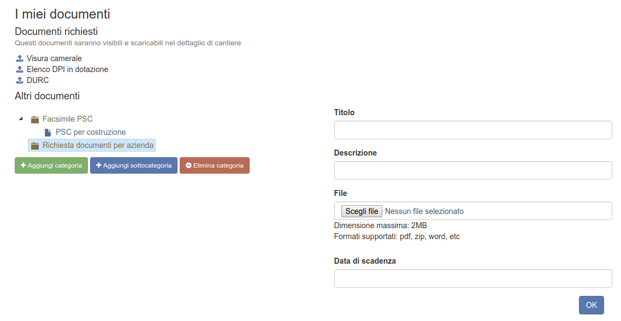This screenshot has height=321, width=621.
Task: Click the Facsimile PSC folder icon
Action: (x=35, y=119)
